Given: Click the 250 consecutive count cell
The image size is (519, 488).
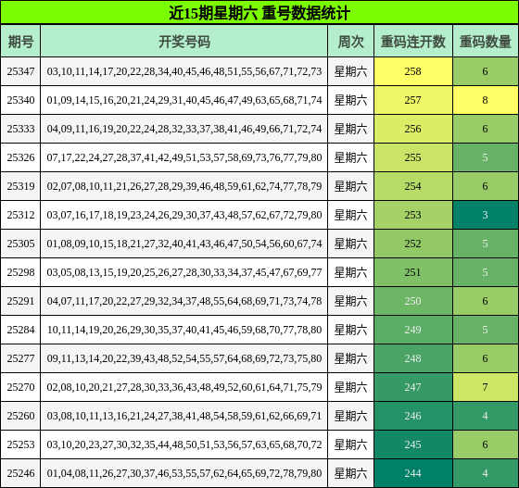Looking at the screenshot, I should coord(413,301).
